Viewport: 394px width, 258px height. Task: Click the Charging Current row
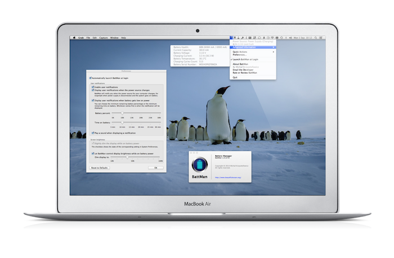point(200,56)
